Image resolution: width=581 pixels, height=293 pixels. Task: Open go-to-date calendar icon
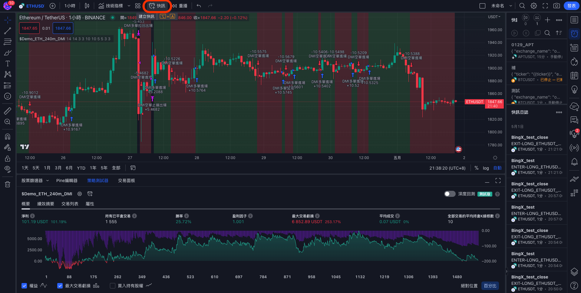click(133, 168)
